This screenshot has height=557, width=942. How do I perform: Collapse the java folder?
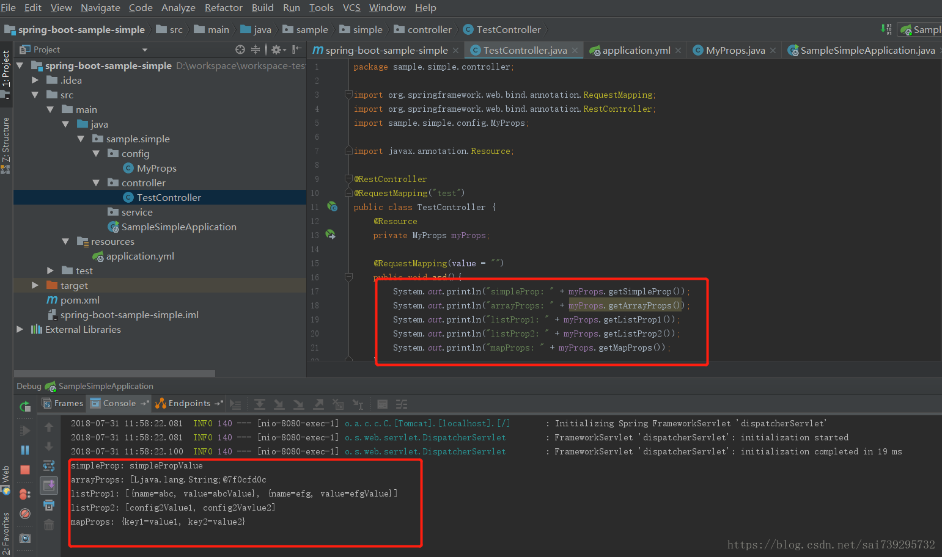click(65, 124)
